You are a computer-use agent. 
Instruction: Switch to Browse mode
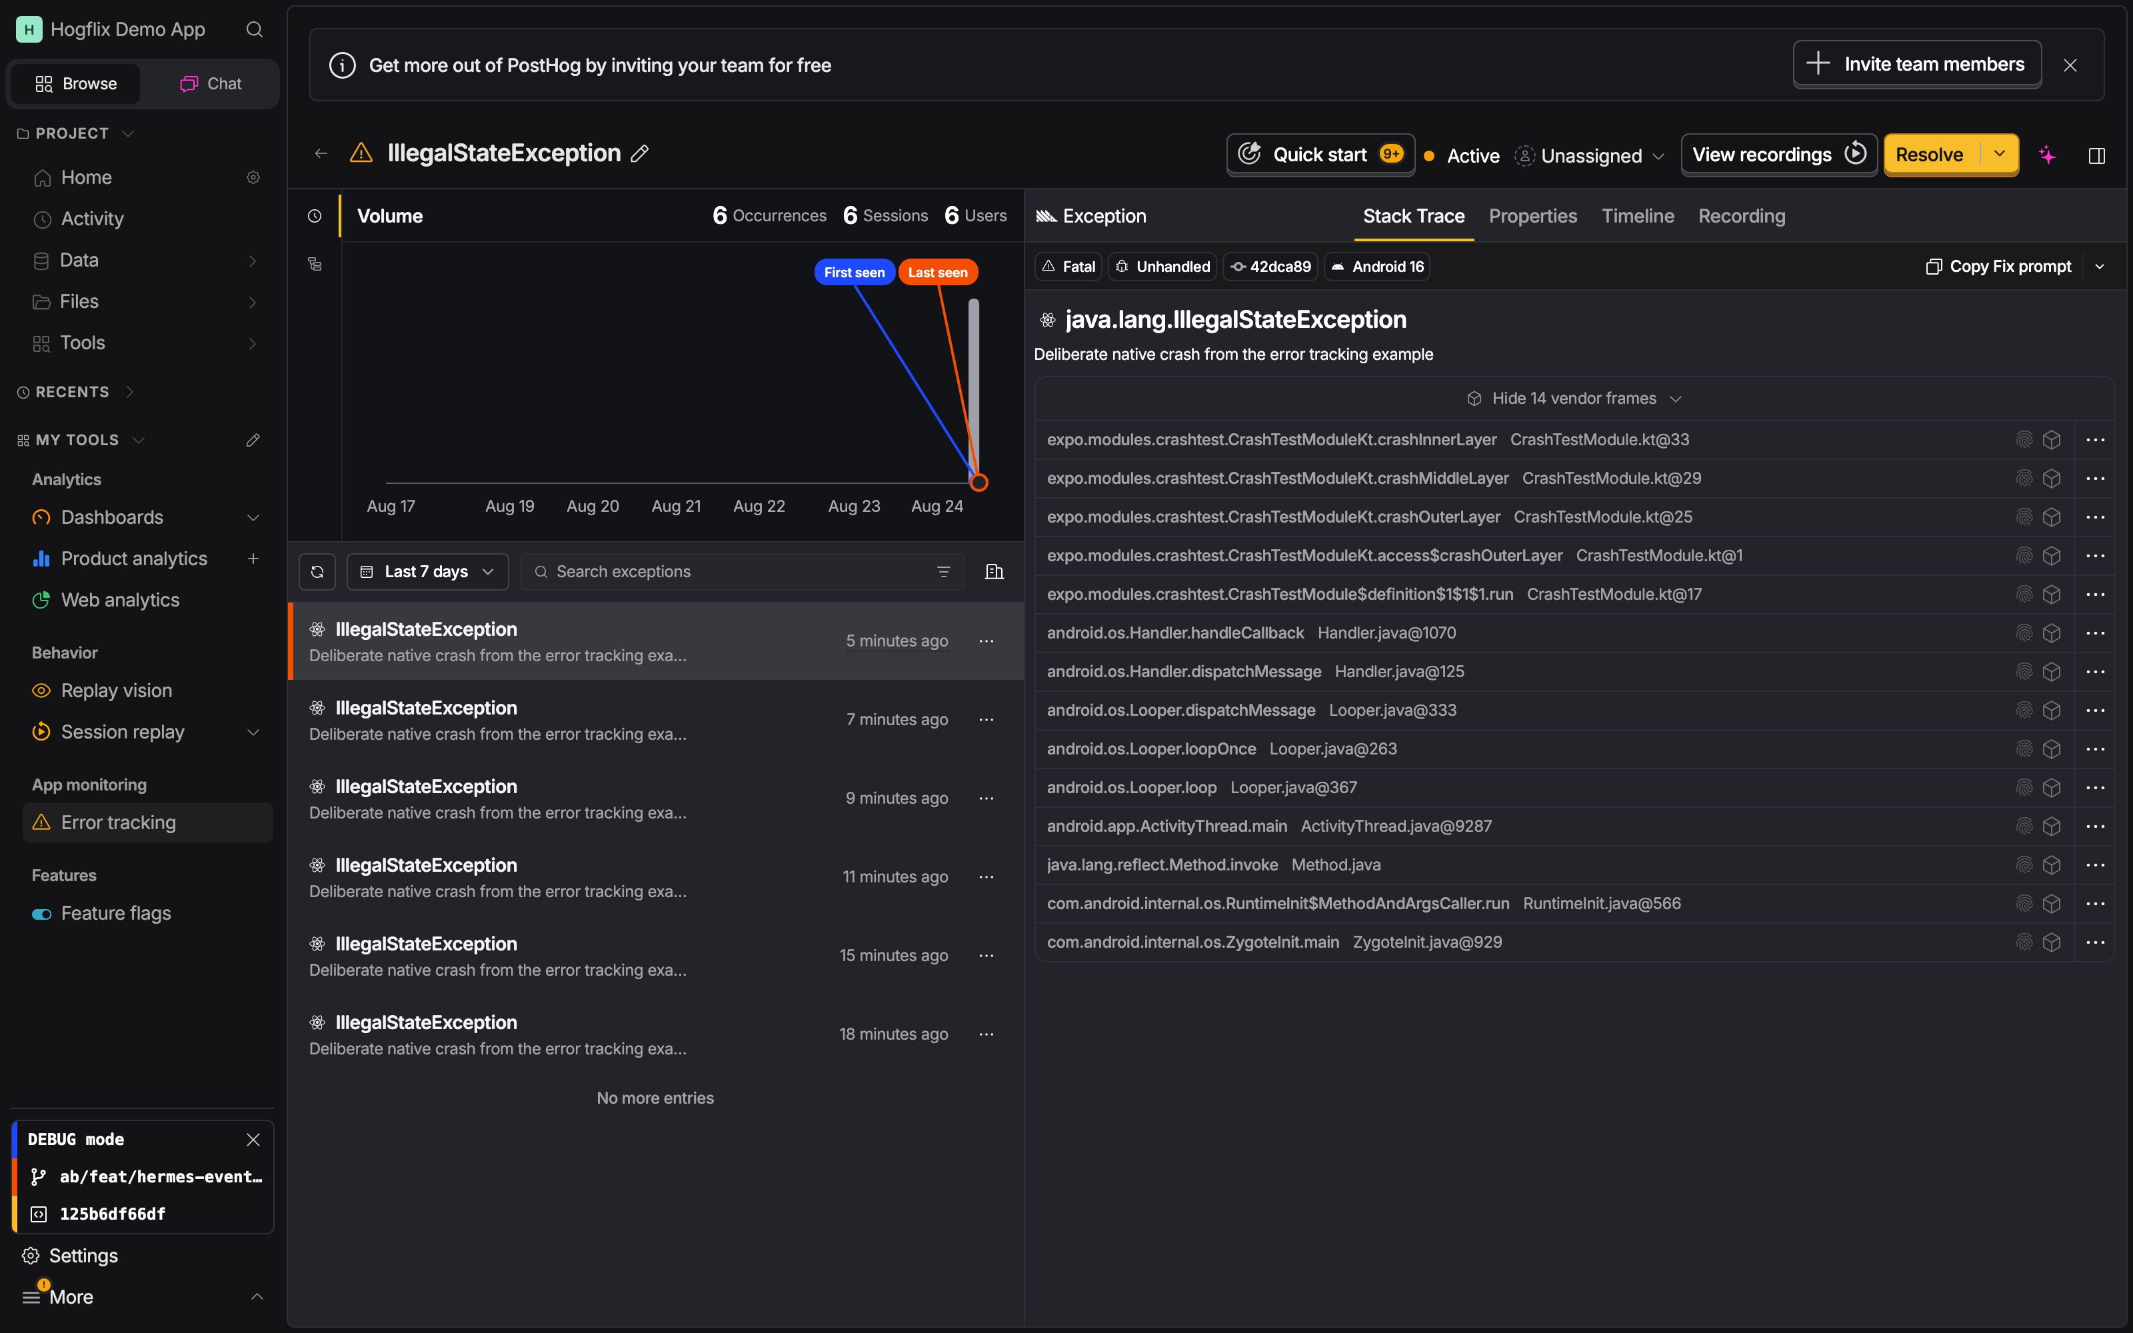(x=76, y=84)
